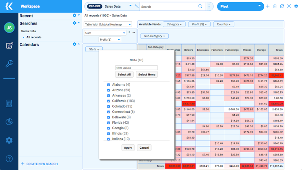The image size is (302, 170).
Task: Click the Apply button
Action: point(128,147)
